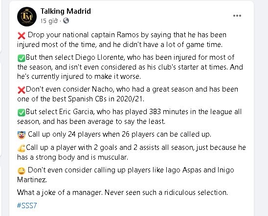The width and height of the screenshot is (268, 216).
Task: Click the 15 giờ post timestamp
Action: [49, 21]
